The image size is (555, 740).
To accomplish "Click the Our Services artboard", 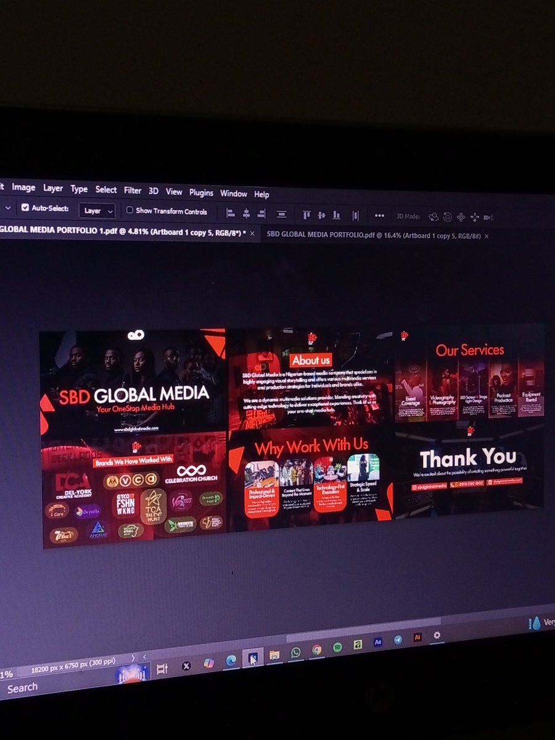I will click(469, 372).
